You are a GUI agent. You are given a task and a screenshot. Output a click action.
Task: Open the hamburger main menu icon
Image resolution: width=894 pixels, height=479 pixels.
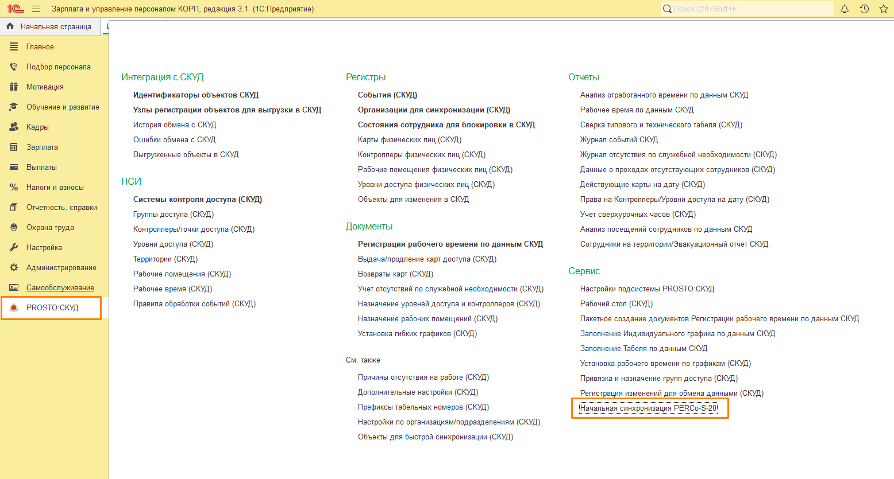(x=36, y=9)
